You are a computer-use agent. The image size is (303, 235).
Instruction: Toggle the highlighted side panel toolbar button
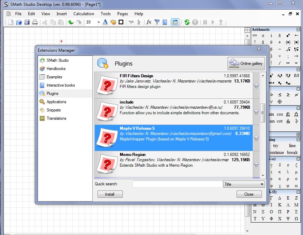tap(175, 22)
